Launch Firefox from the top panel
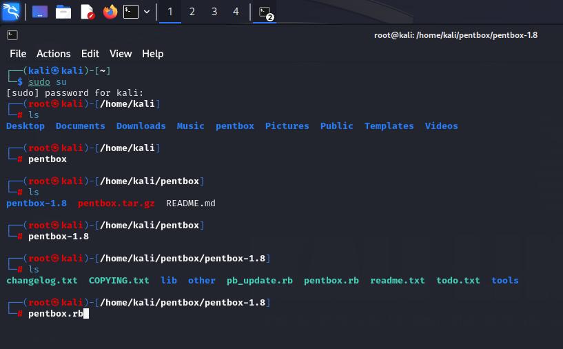 [110, 12]
